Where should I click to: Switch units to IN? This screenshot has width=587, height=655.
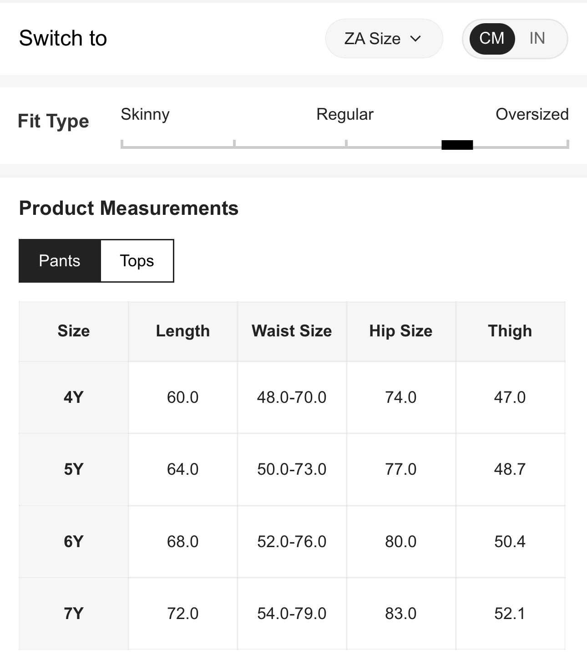[537, 38]
